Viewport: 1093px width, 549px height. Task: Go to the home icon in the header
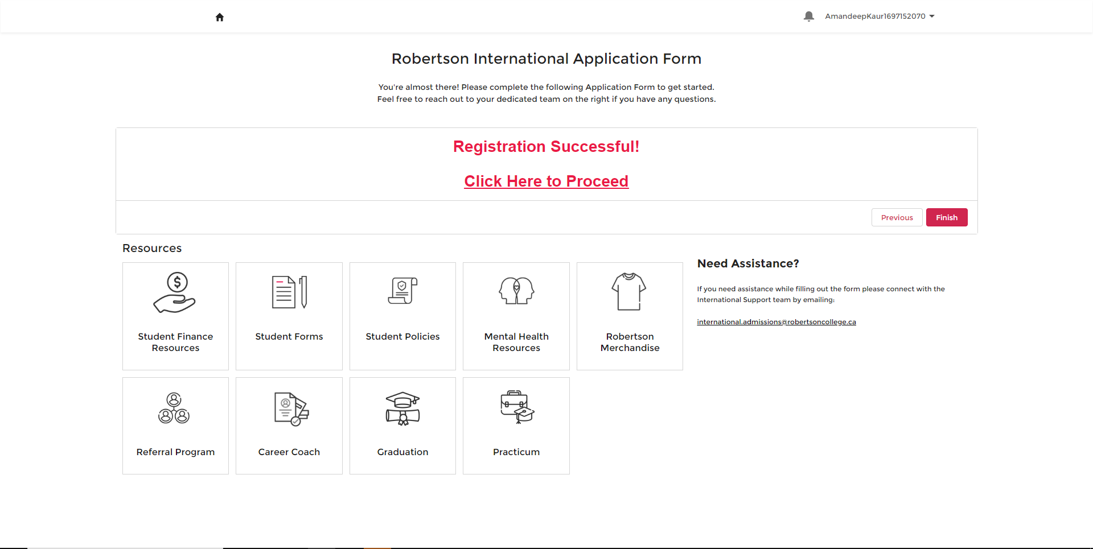(x=220, y=17)
